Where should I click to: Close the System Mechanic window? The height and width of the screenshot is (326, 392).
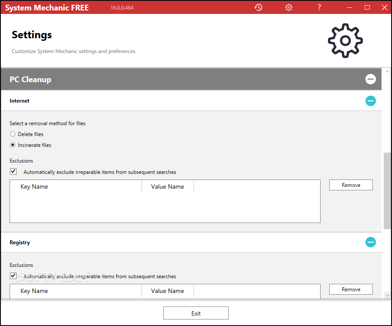coord(385,7)
